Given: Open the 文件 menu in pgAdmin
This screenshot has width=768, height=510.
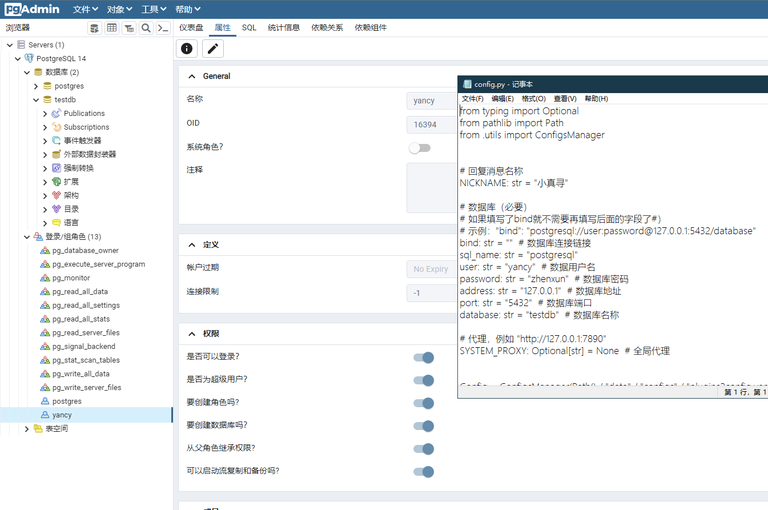Looking at the screenshot, I should 86,9.
